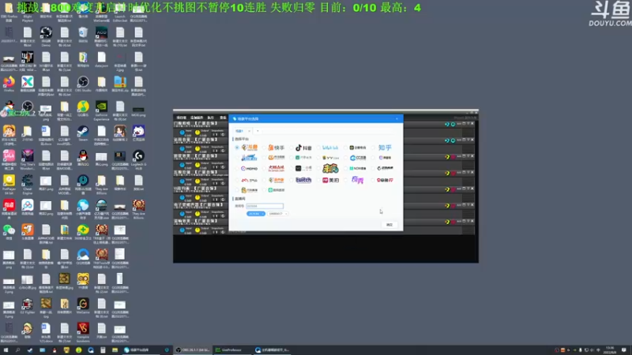Open the Steam desktop shortcut
The height and width of the screenshot is (355, 632).
[83, 133]
